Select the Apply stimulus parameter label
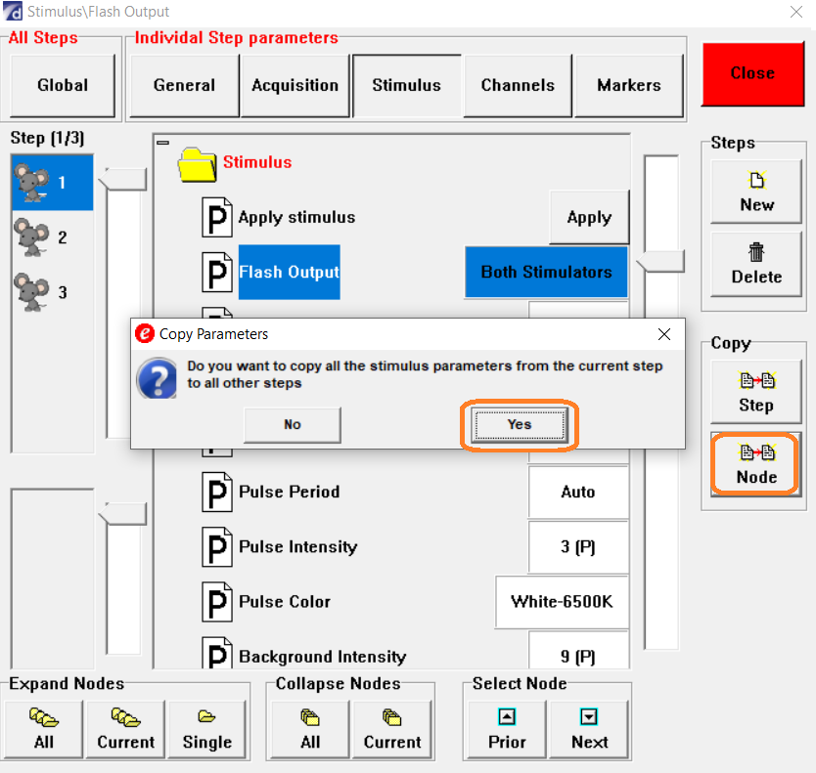 tap(296, 217)
